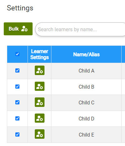This screenshot has width=125, height=146.
Task: Click the Name/Alias column header
Action: point(86,54)
